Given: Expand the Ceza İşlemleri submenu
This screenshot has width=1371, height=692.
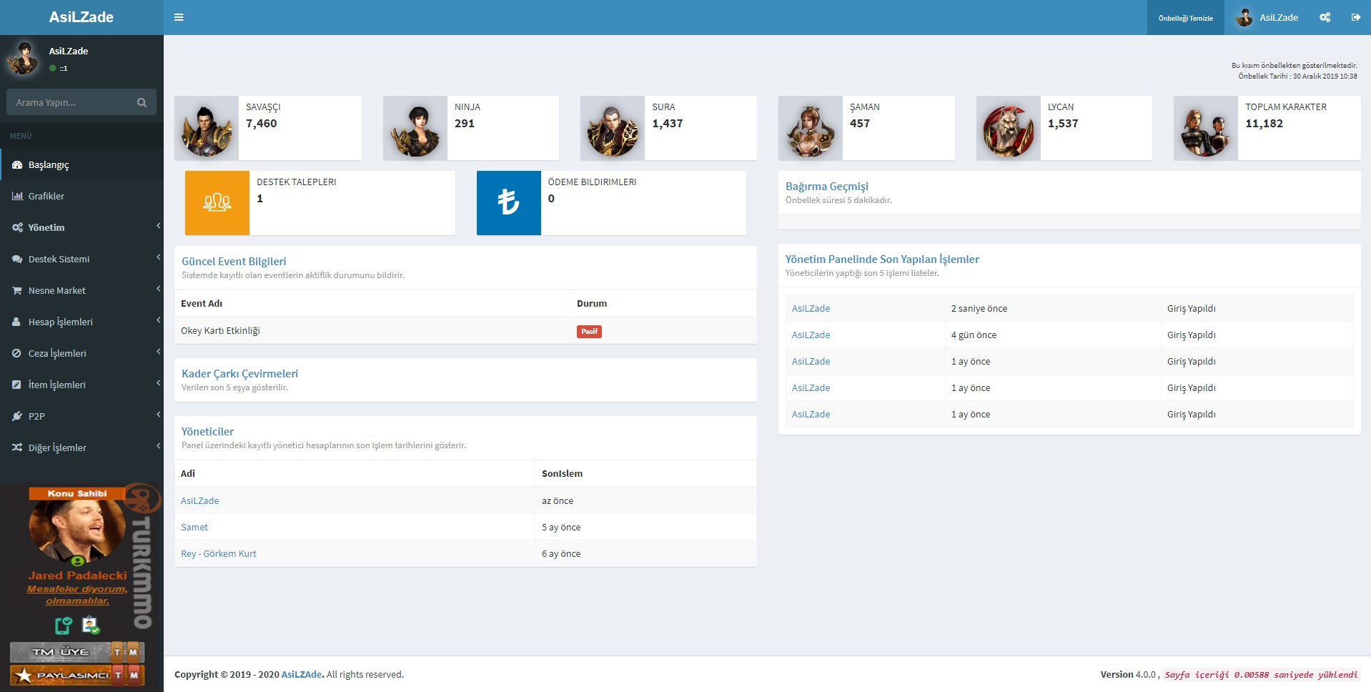Looking at the screenshot, I should [x=81, y=353].
